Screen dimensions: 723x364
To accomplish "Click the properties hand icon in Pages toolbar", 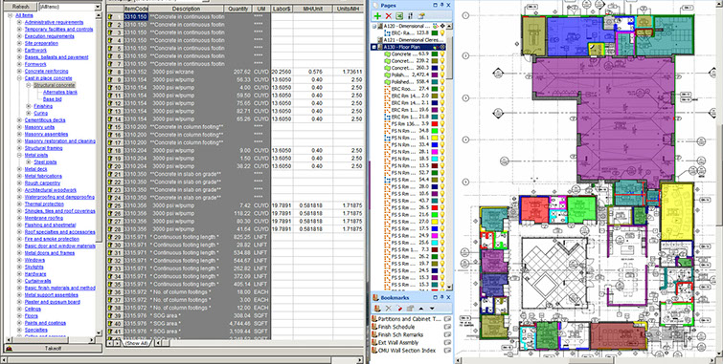I will tap(421, 15).
